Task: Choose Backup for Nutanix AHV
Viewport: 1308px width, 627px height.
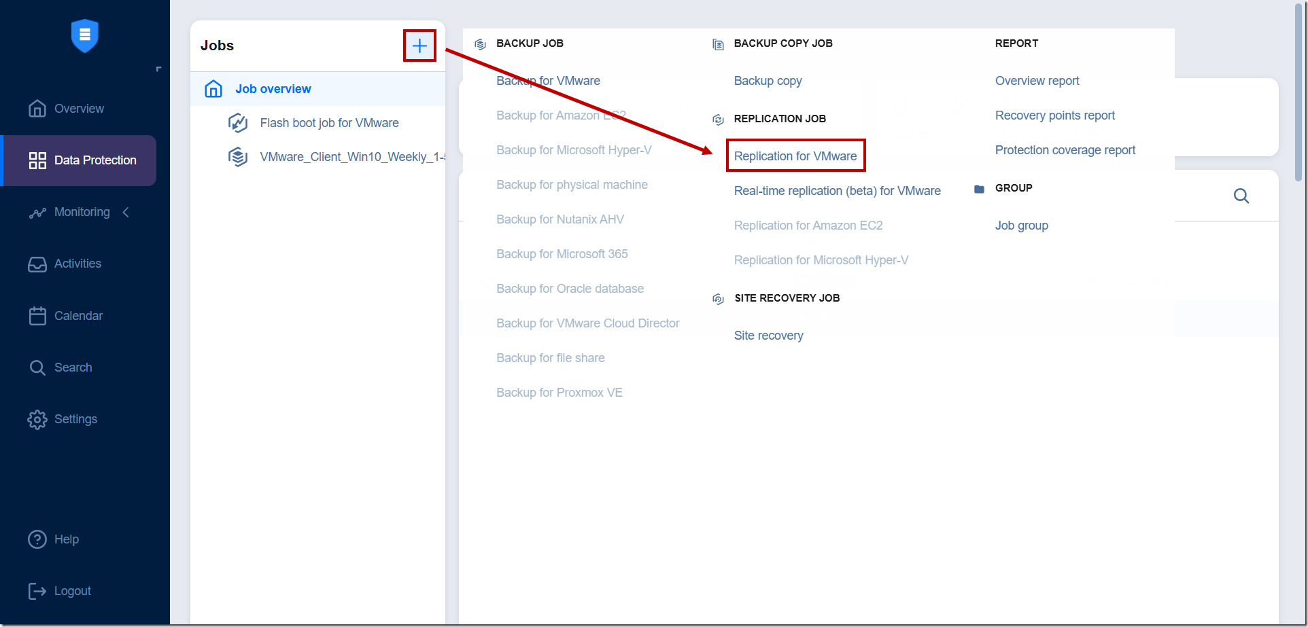Action: coord(560,219)
